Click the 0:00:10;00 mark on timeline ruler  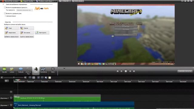click(31, 81)
